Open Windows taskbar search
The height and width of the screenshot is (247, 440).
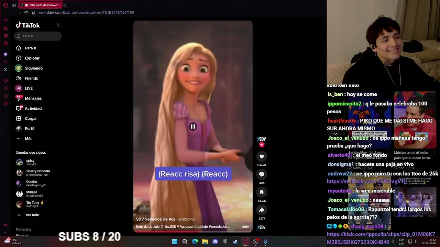point(185,242)
